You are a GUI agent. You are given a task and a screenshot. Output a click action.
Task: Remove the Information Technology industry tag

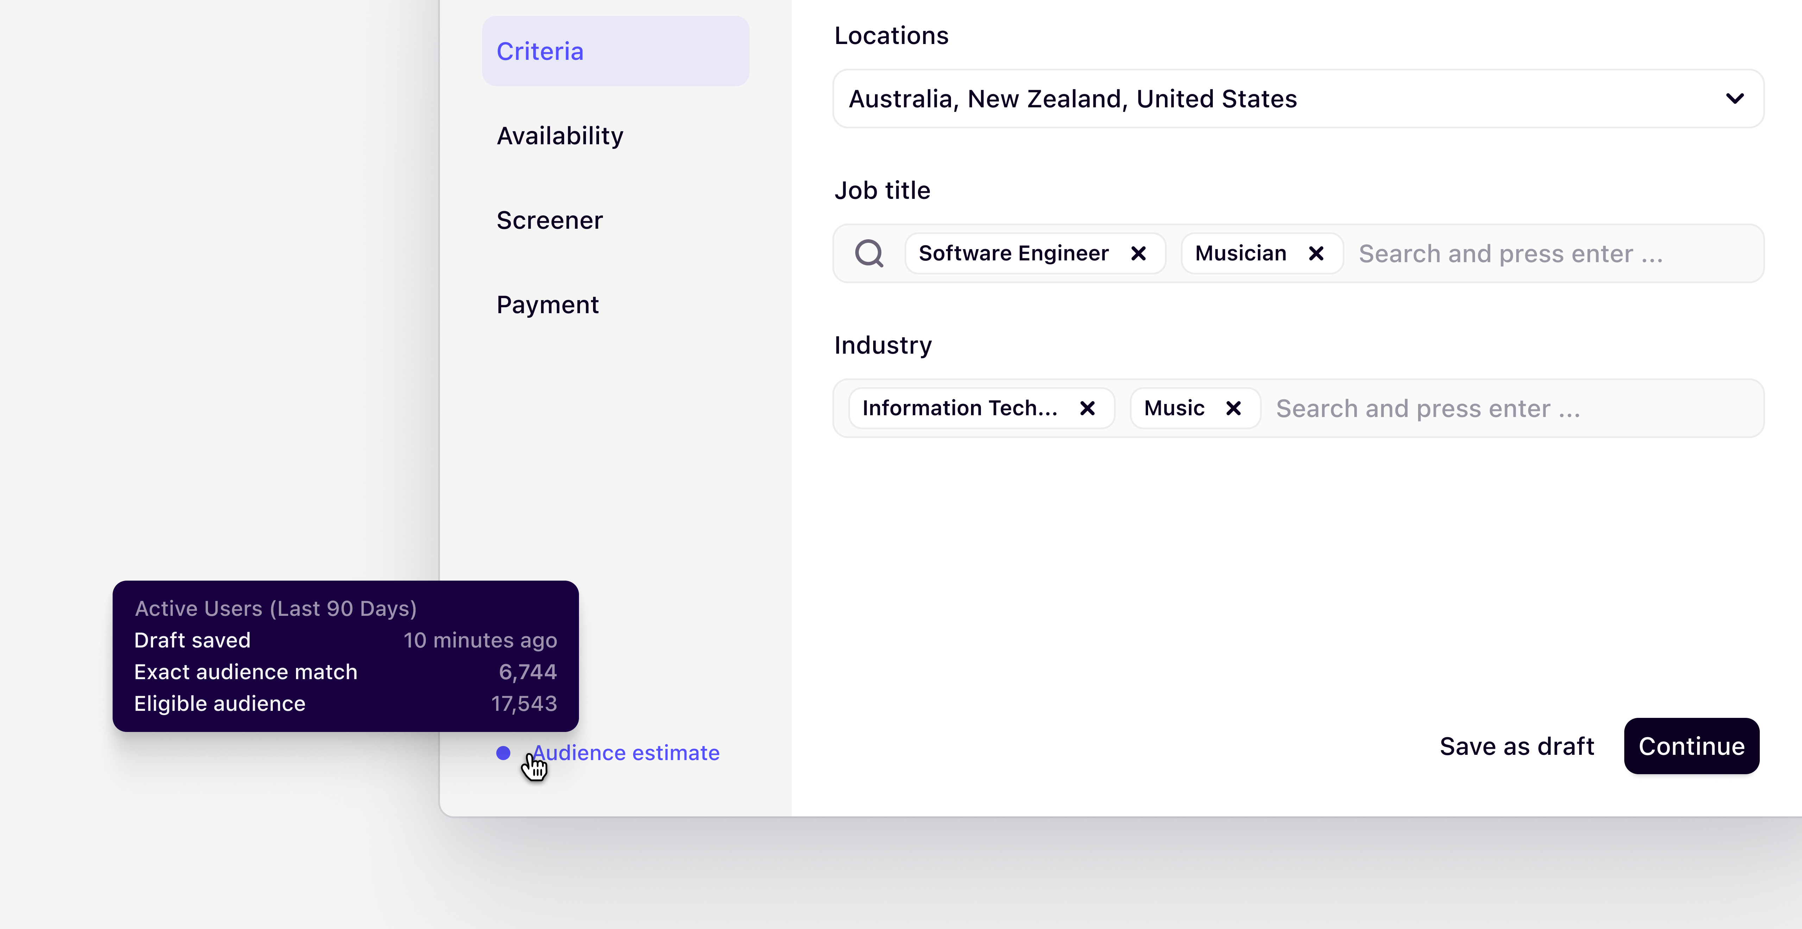1087,408
